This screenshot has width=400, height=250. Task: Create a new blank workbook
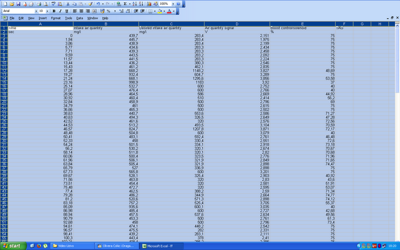coord(5,4)
